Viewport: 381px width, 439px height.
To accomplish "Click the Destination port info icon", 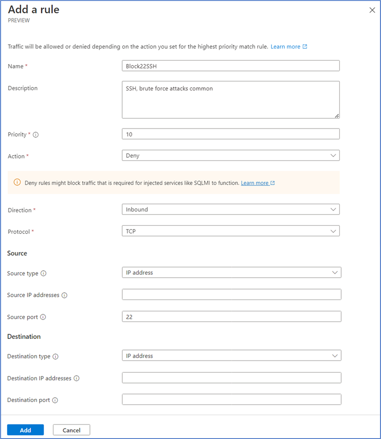I will point(55,400).
